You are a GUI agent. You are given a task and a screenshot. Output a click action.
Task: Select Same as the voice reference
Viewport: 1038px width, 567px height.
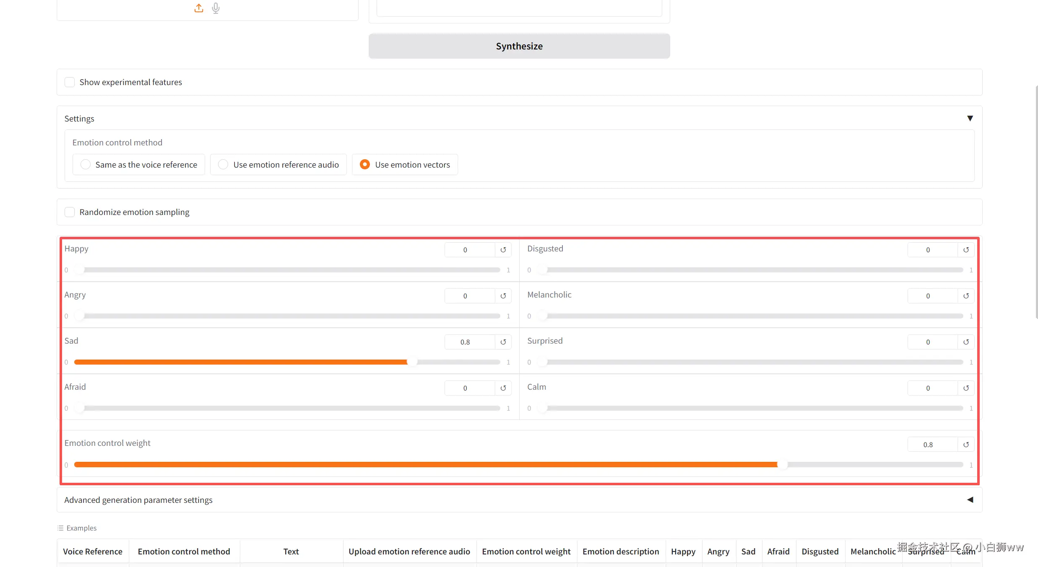(86, 165)
